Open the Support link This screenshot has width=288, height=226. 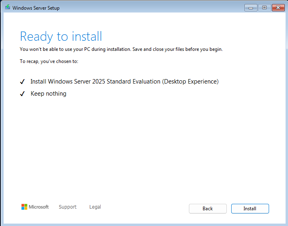click(x=67, y=207)
